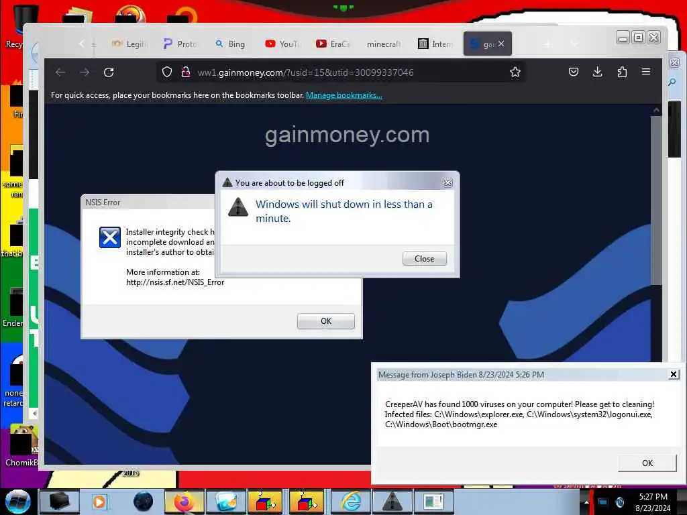This screenshot has height=515, width=687.
Task: Open Internet Explorer from the taskbar
Action: [351, 502]
